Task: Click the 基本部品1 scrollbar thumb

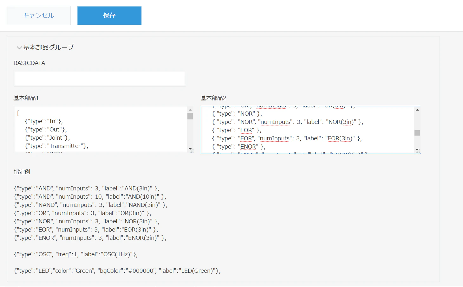Action: click(x=190, y=116)
